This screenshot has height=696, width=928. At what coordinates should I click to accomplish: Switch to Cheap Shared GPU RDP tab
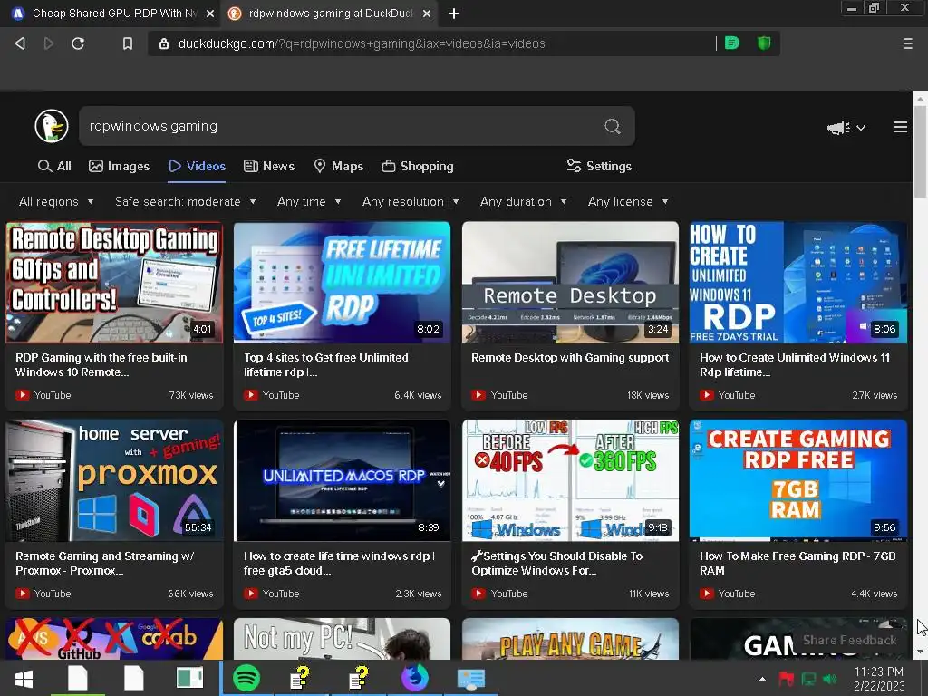tap(111, 13)
